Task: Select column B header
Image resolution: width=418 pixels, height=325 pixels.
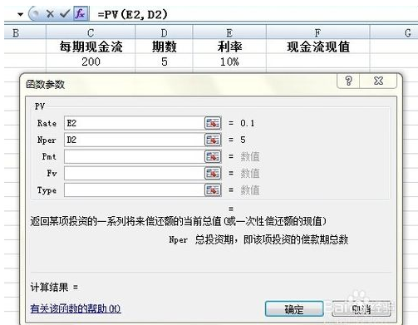Action: click(25, 32)
